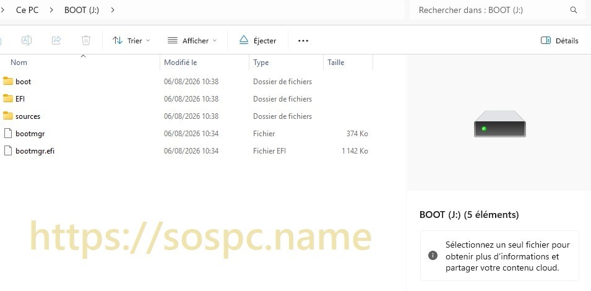The width and height of the screenshot is (591, 291).
Task: Select the boot folder icon
Action: pos(8,81)
